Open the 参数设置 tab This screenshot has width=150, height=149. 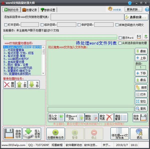coord(48,10)
